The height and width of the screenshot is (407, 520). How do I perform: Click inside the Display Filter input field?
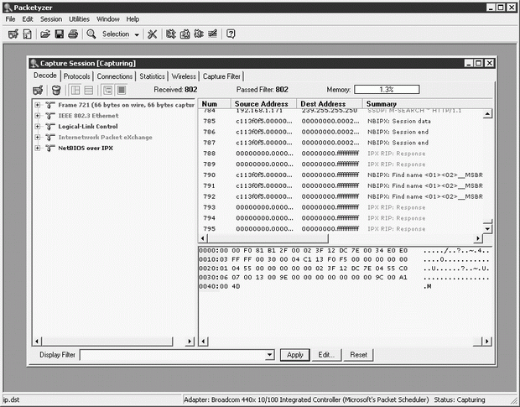point(173,355)
